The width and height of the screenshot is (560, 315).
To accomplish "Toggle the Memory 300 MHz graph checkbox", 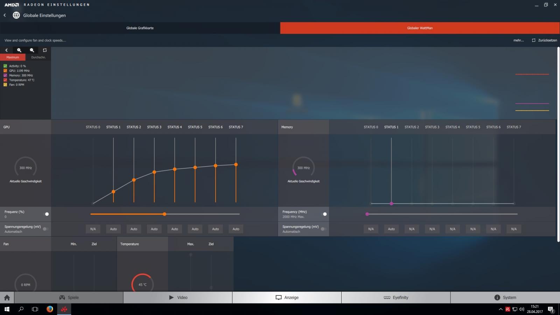I will pos(5,75).
